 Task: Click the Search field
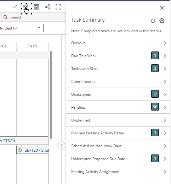coord(34,17)
